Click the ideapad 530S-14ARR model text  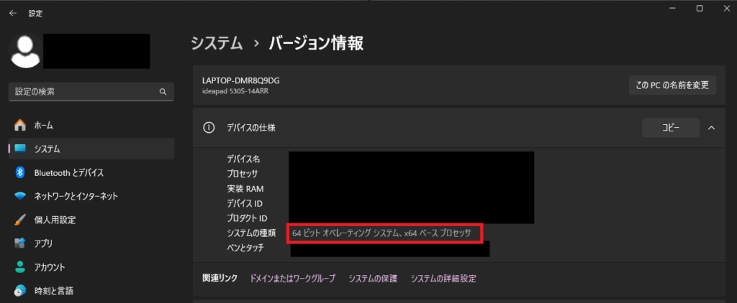[235, 90]
